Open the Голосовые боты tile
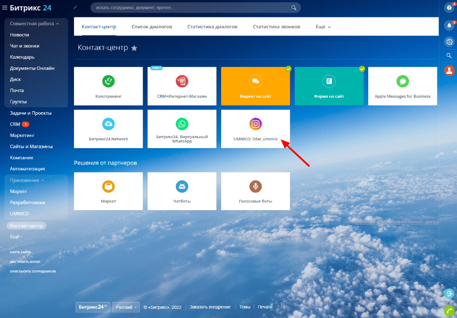This screenshot has height=318, width=457. pyautogui.click(x=255, y=191)
